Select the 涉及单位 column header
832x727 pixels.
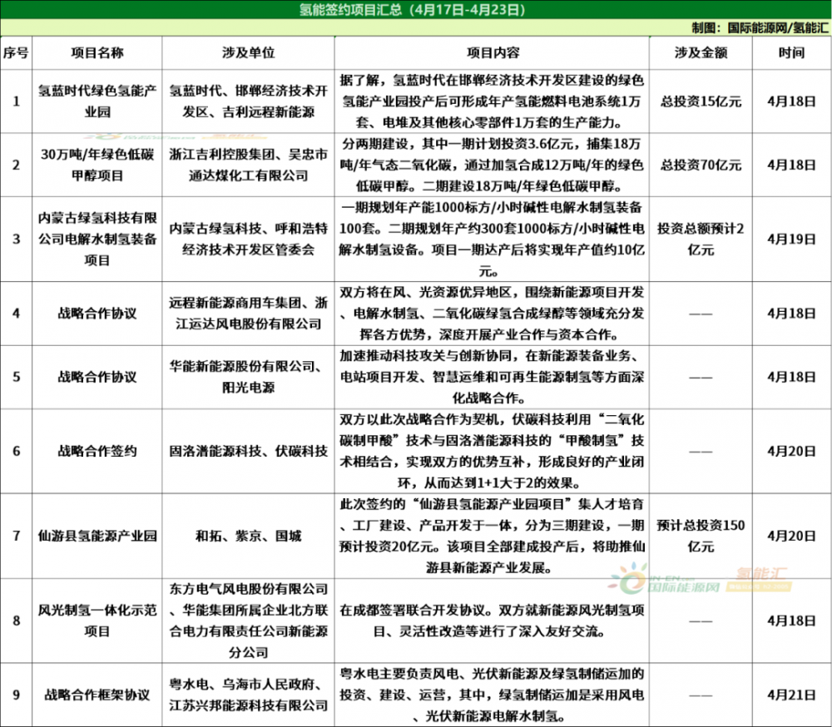249,52
